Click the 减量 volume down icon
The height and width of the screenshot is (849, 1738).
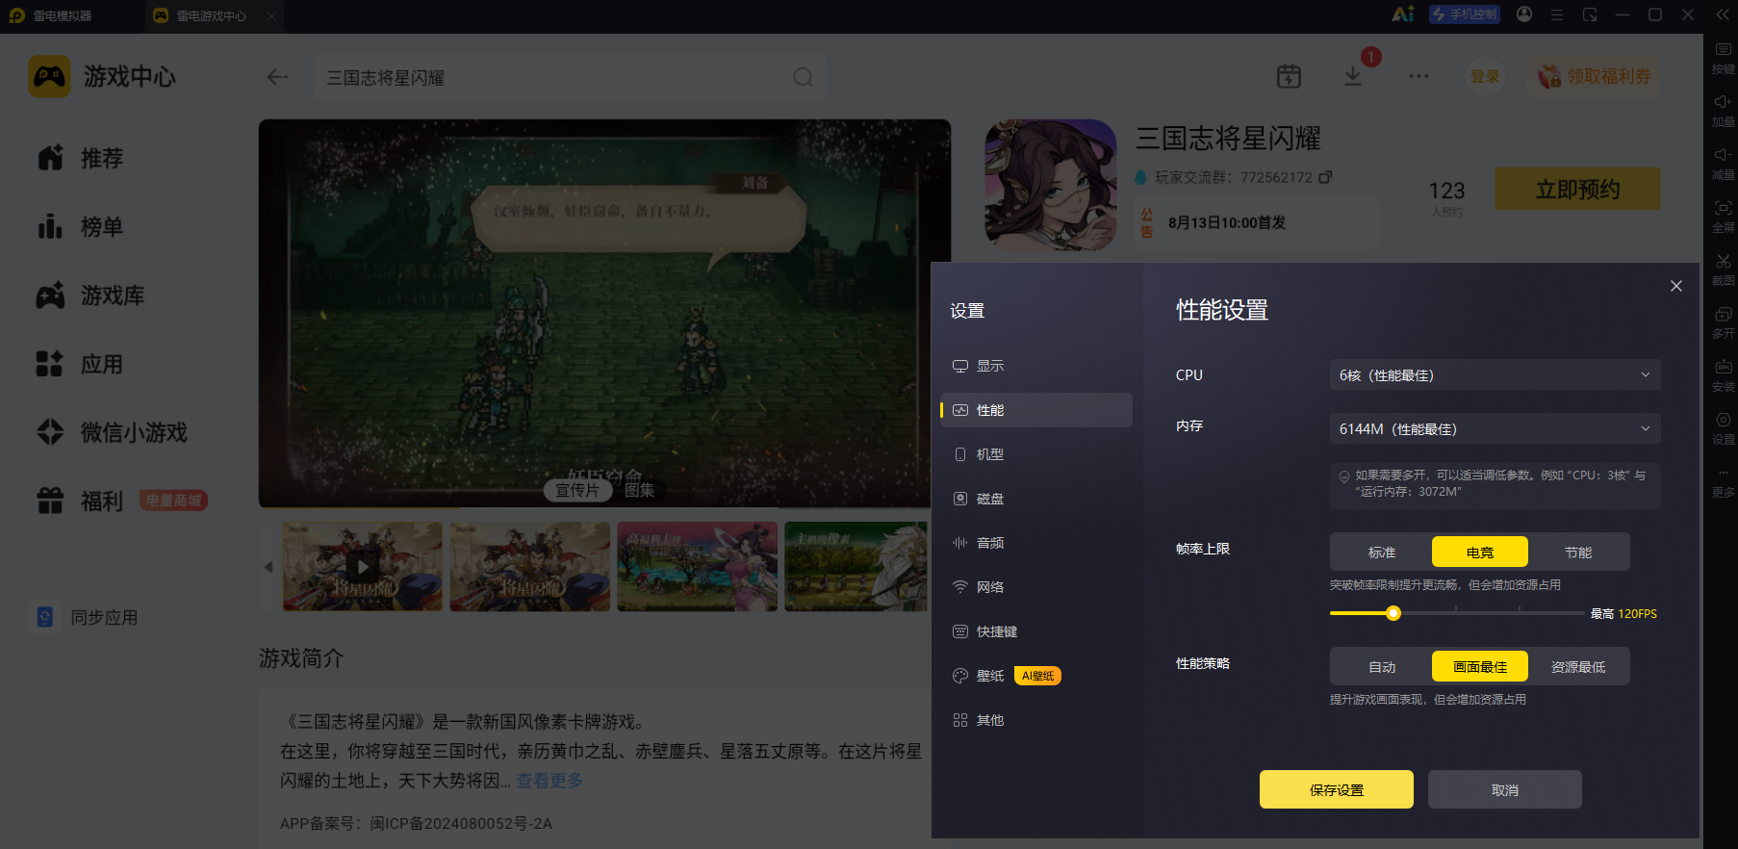click(x=1723, y=164)
